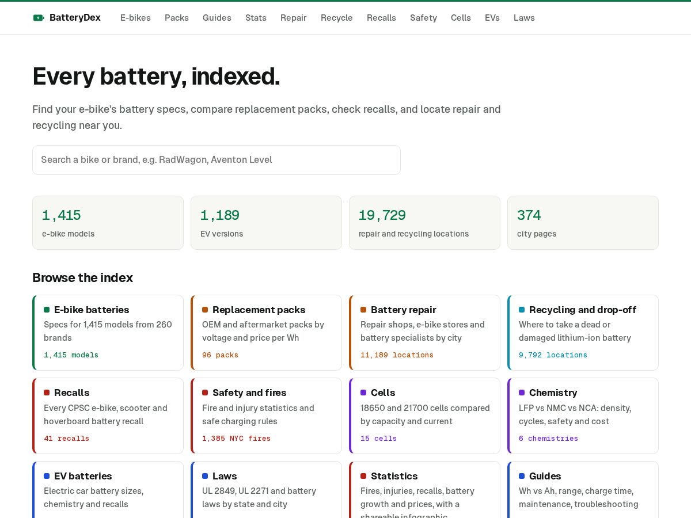
Task: Open the Cells card title in the index
Action: pyautogui.click(x=383, y=393)
